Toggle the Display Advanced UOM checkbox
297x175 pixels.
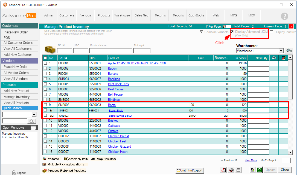(232, 32)
